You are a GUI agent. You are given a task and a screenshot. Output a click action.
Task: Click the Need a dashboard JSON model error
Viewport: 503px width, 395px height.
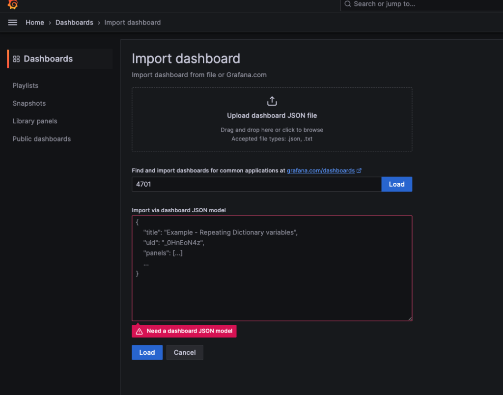coord(184,331)
